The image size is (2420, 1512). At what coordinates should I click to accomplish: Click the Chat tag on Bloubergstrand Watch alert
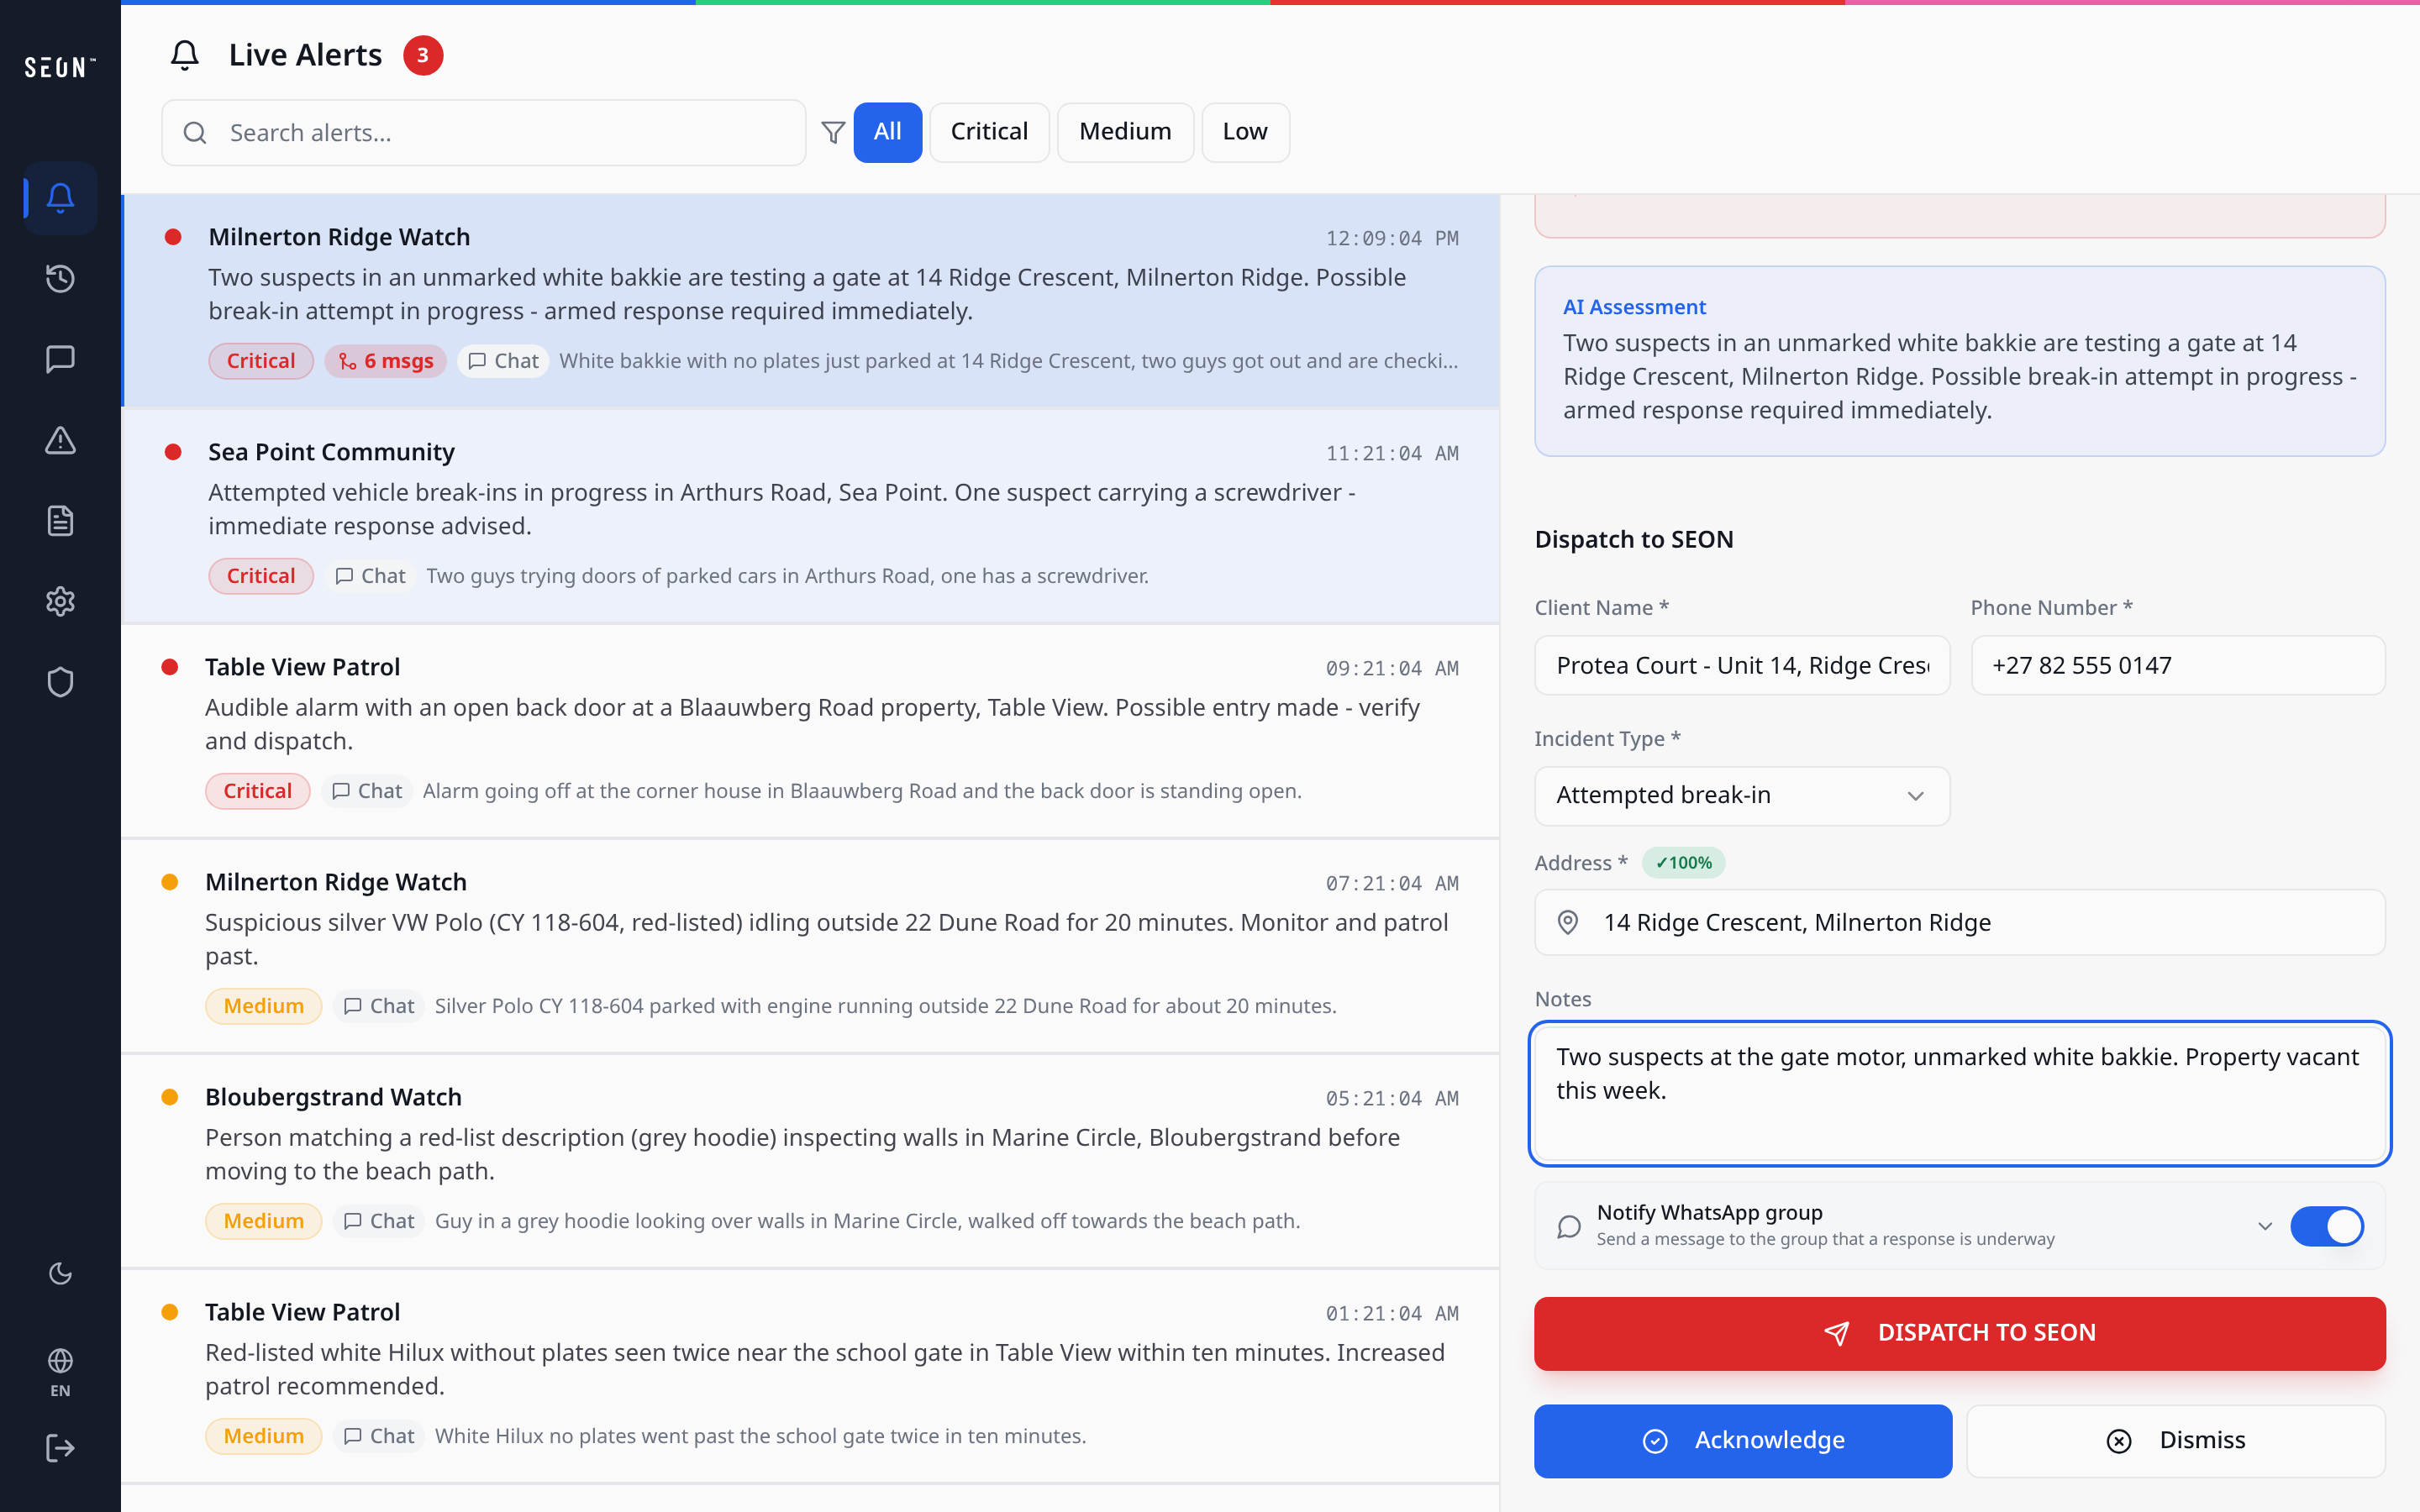[379, 1221]
